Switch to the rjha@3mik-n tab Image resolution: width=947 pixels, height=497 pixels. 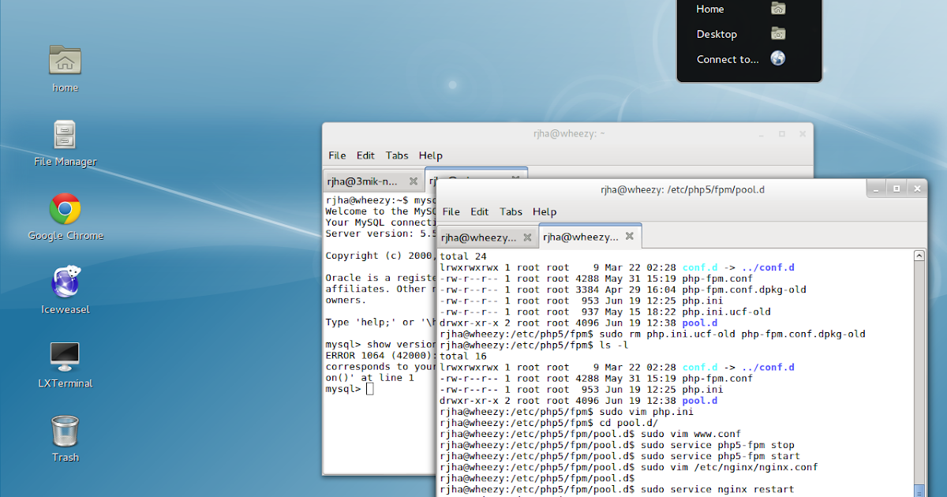363,181
